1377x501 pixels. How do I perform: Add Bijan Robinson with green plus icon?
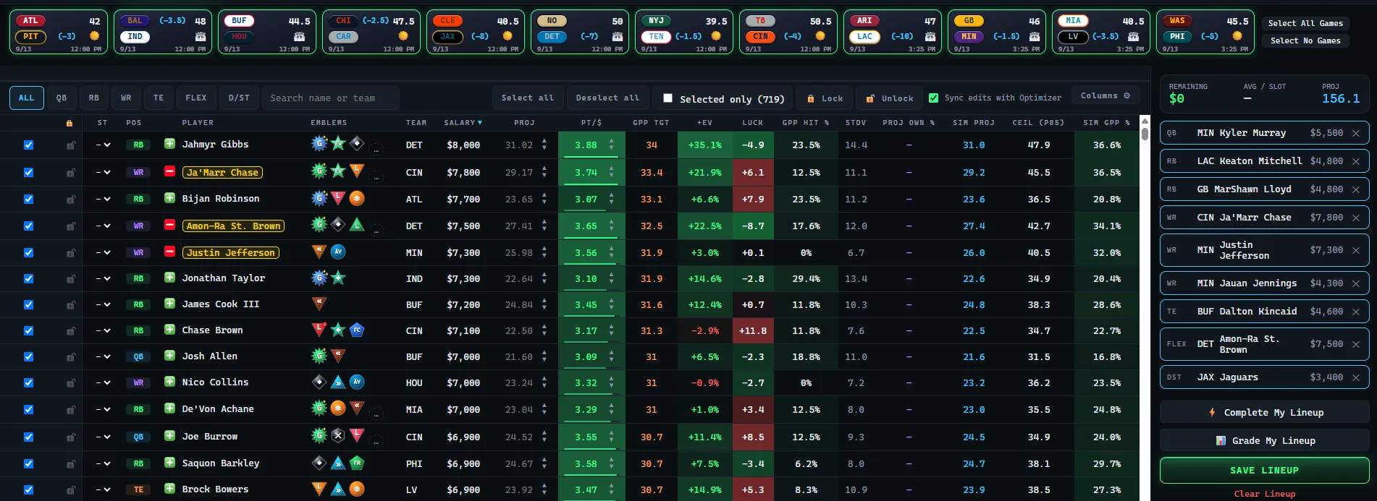(169, 198)
